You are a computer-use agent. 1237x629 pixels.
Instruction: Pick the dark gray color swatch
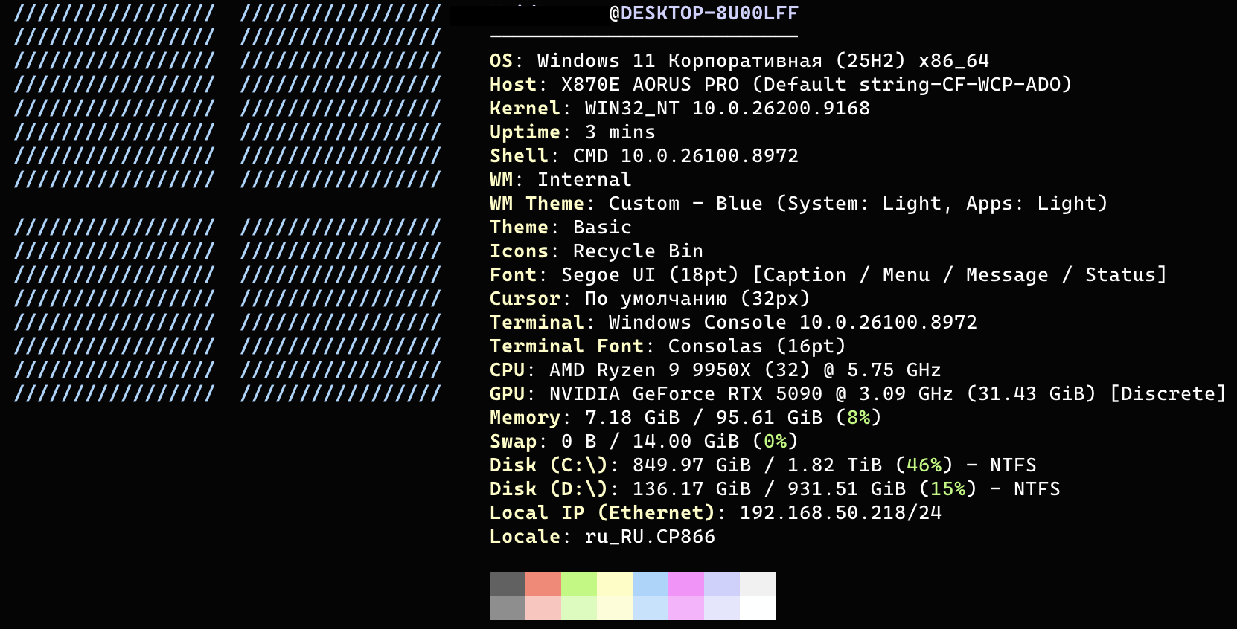pos(508,584)
